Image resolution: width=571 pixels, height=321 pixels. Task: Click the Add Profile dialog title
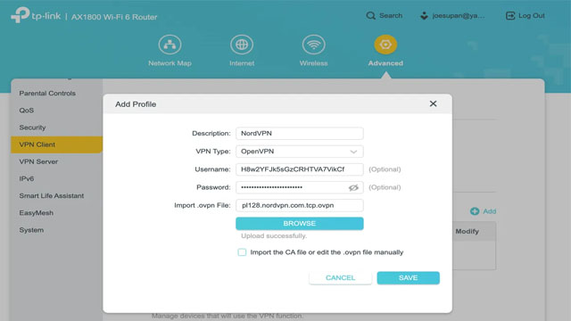136,104
